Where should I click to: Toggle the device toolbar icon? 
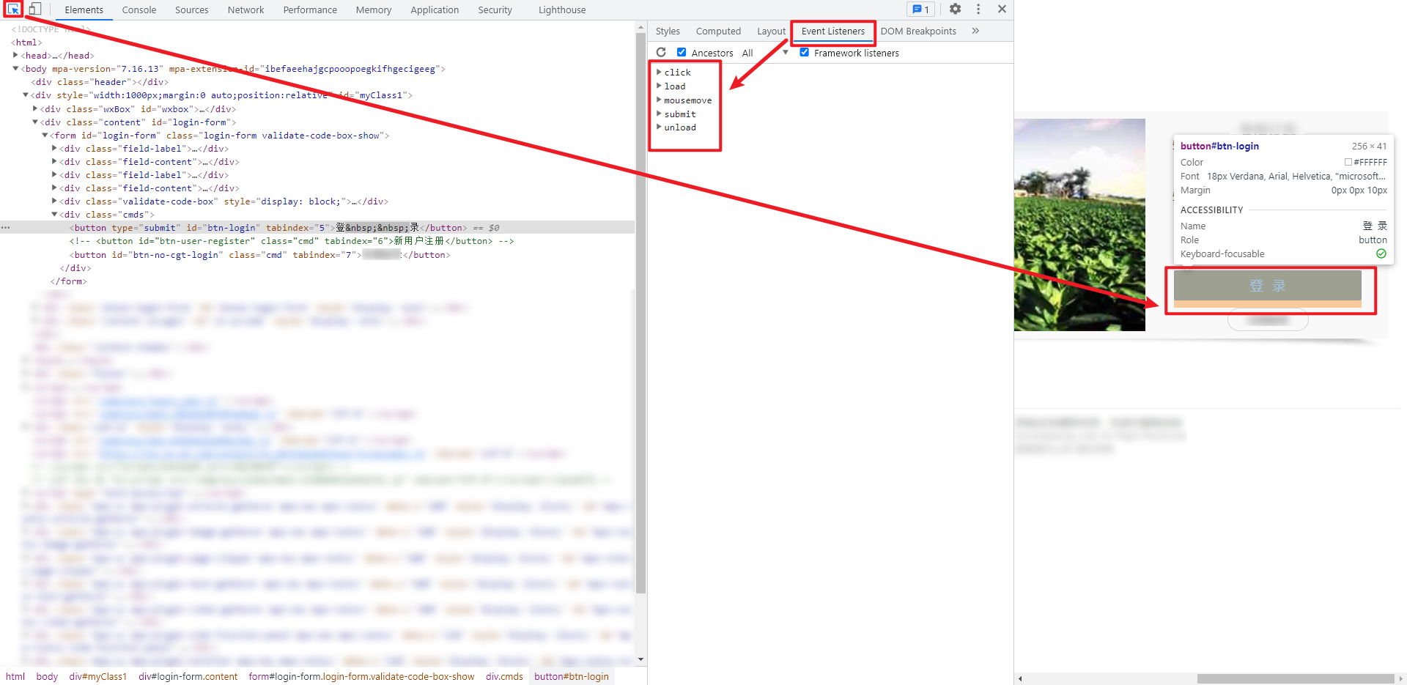[34, 10]
